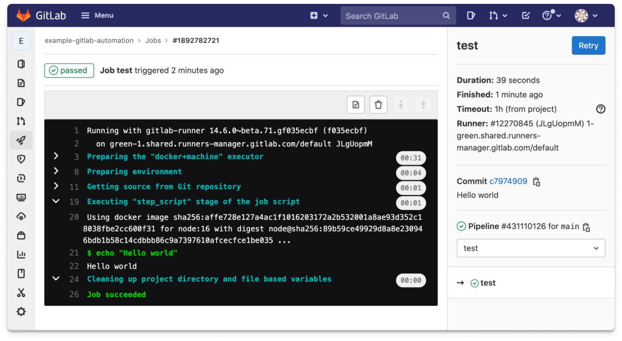
Task: Open merge requests dropdown in top bar
Action: (498, 16)
